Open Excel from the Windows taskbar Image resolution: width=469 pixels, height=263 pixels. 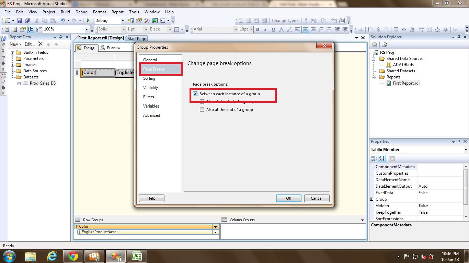[x=137, y=256]
